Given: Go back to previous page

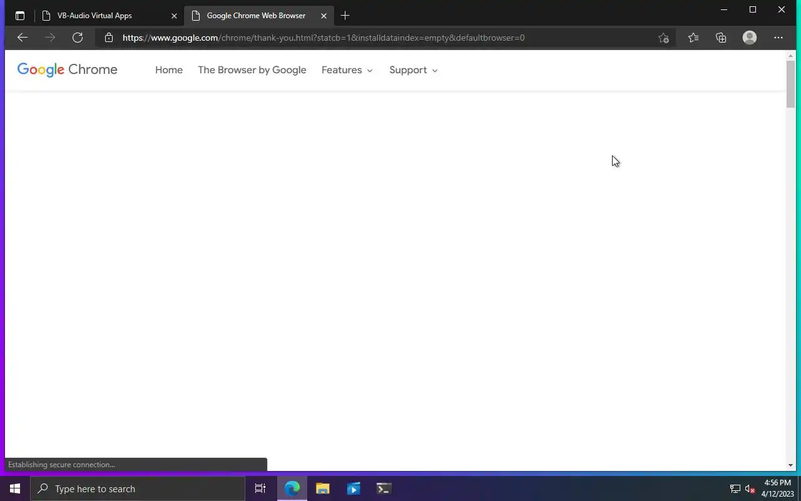Looking at the screenshot, I should coord(23,38).
